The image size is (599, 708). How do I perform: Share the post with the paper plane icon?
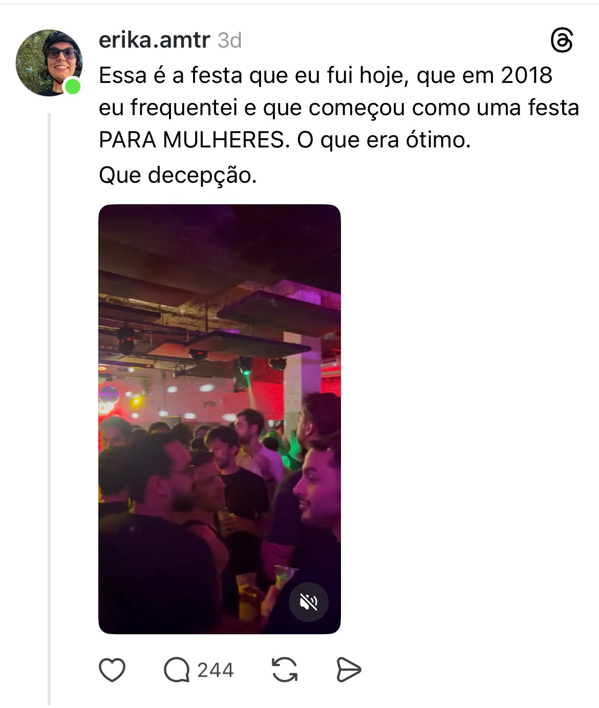[349, 670]
